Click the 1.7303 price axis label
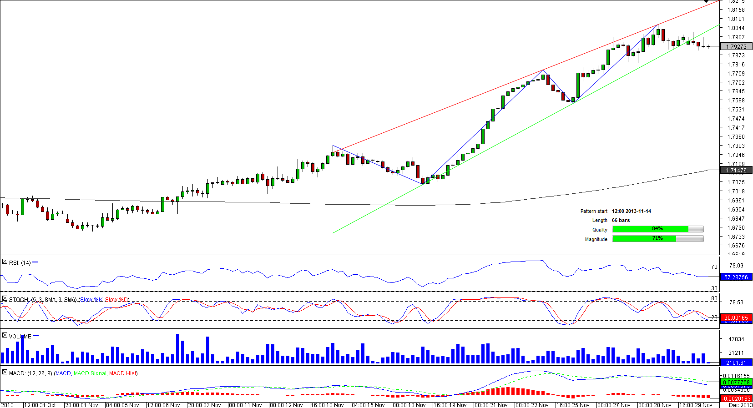The height and width of the screenshot is (408, 753). (736, 146)
